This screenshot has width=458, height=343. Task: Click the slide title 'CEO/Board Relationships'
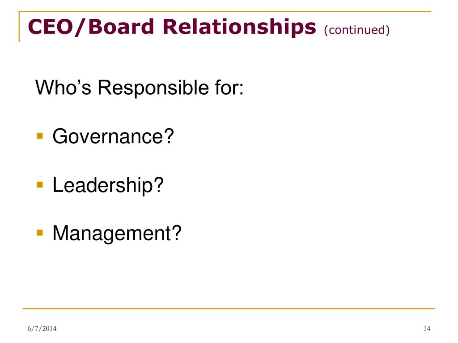coord(172,26)
